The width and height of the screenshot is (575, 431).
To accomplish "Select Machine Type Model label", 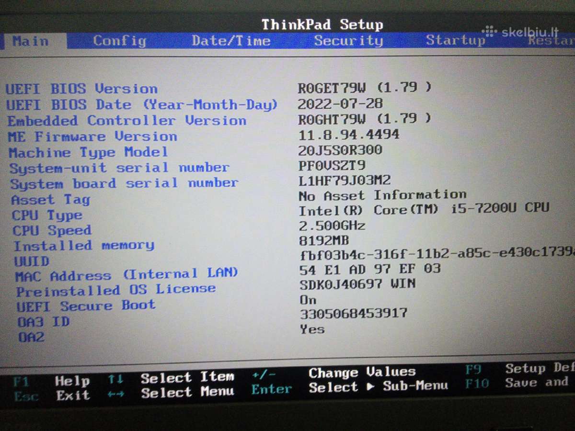I will (89, 153).
